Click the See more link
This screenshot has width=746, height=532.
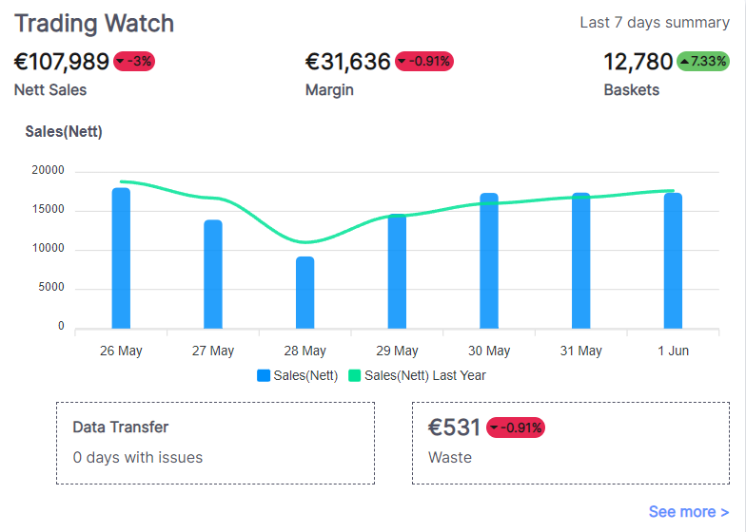(688, 512)
